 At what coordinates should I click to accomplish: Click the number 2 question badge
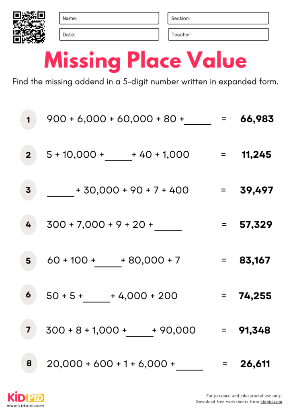tap(28, 155)
